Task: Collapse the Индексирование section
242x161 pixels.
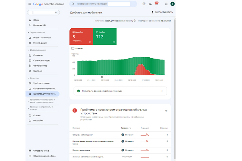Action: point(28,50)
